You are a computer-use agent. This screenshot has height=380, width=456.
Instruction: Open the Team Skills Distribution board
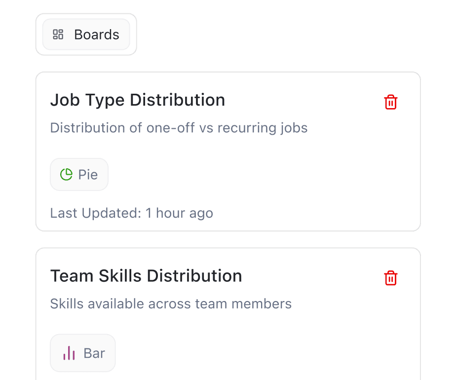click(146, 276)
